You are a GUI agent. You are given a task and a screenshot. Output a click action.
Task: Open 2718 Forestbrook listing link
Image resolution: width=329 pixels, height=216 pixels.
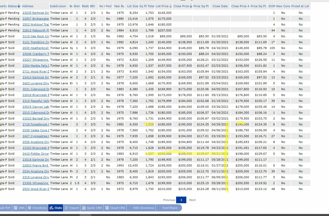point(36,124)
